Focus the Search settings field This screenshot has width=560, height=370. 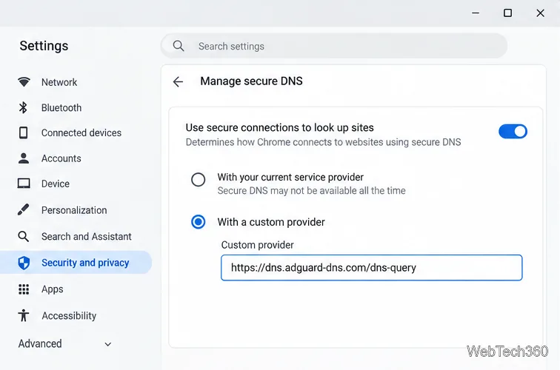coord(334,46)
